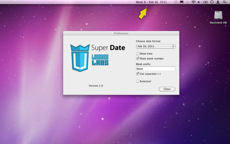Click the Choose date format label
Viewport: 230px width, 144px height.
(148, 41)
